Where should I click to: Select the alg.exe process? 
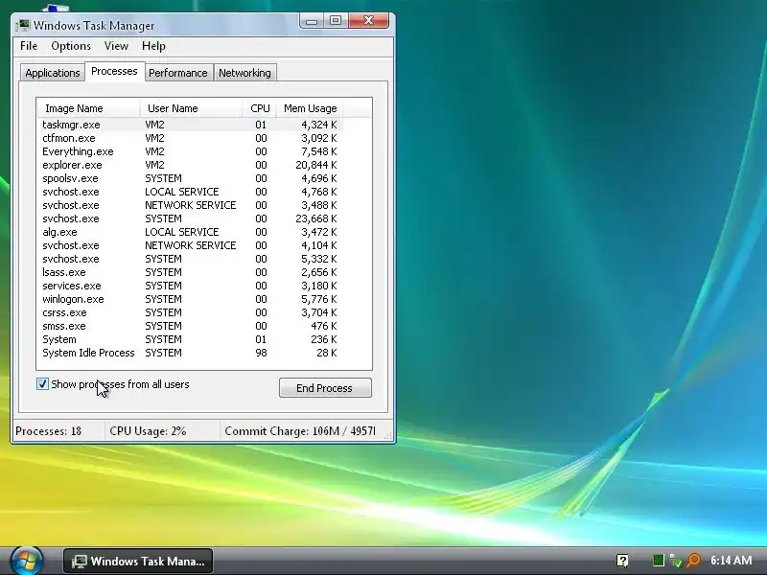[190, 232]
